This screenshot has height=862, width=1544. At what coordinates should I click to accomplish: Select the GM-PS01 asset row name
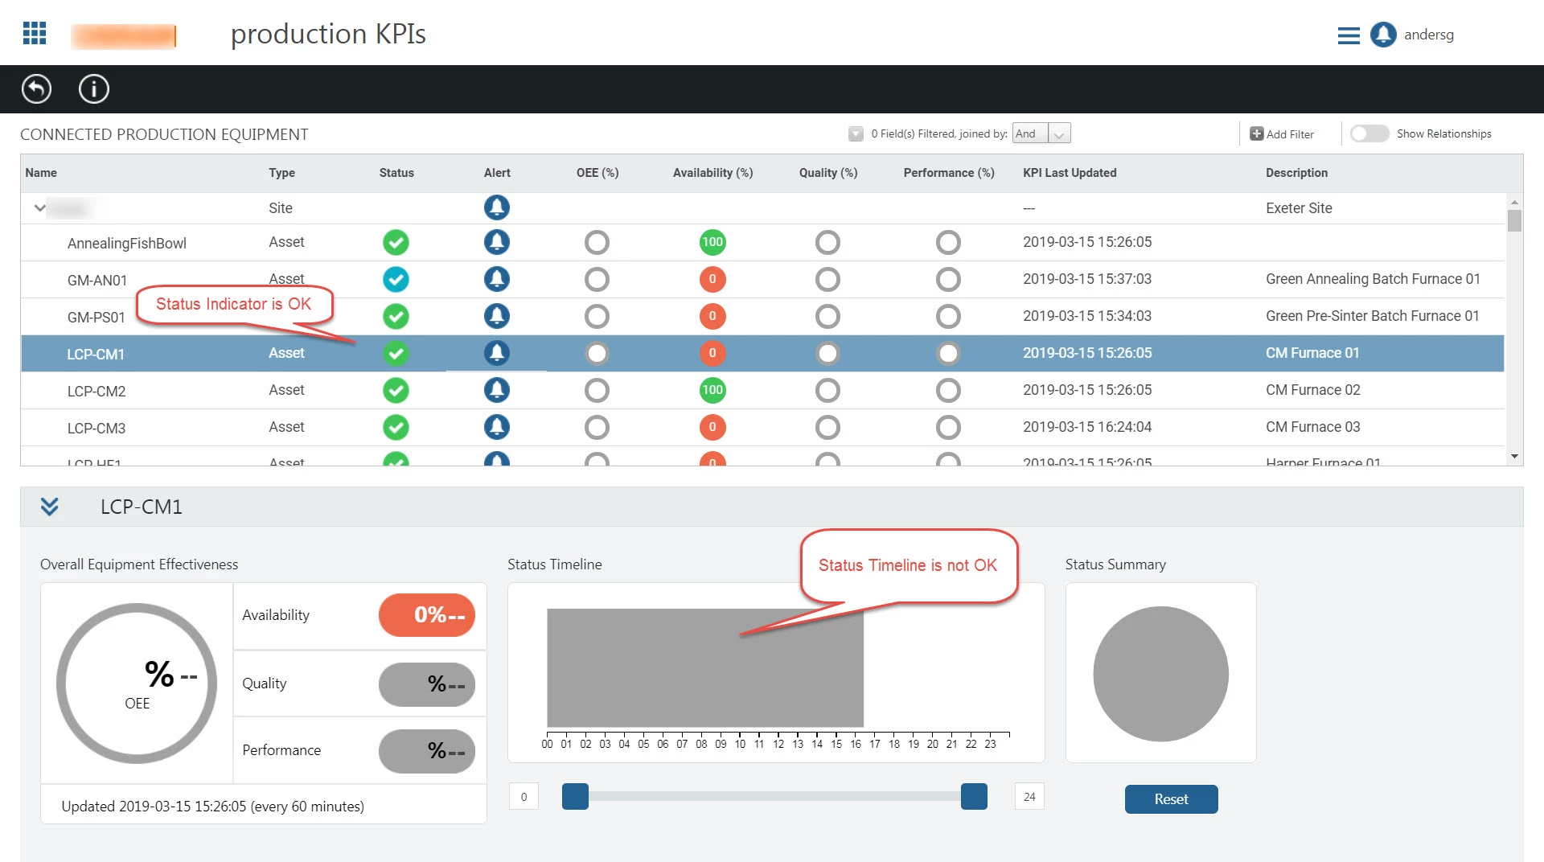pos(96,318)
